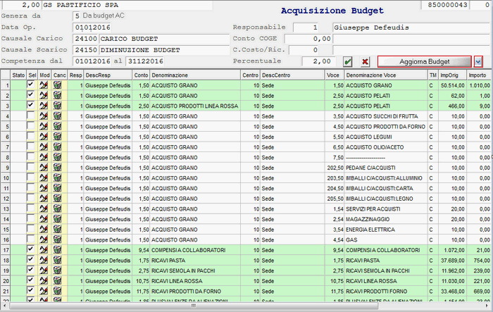
Task: Click the horizontal scrollbar right arrow
Action: [x=488, y=306]
